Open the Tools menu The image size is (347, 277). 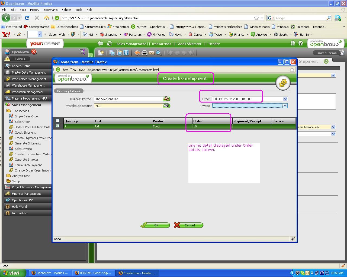79,10
